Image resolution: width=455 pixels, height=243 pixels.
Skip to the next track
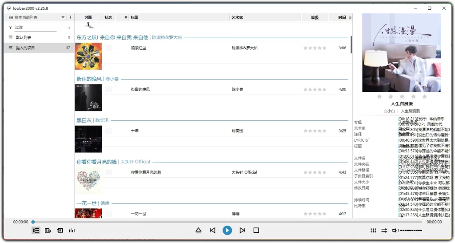click(242, 230)
